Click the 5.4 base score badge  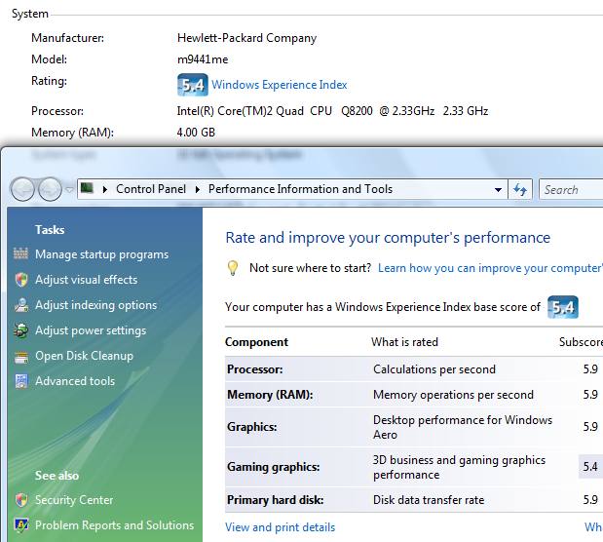coord(563,307)
